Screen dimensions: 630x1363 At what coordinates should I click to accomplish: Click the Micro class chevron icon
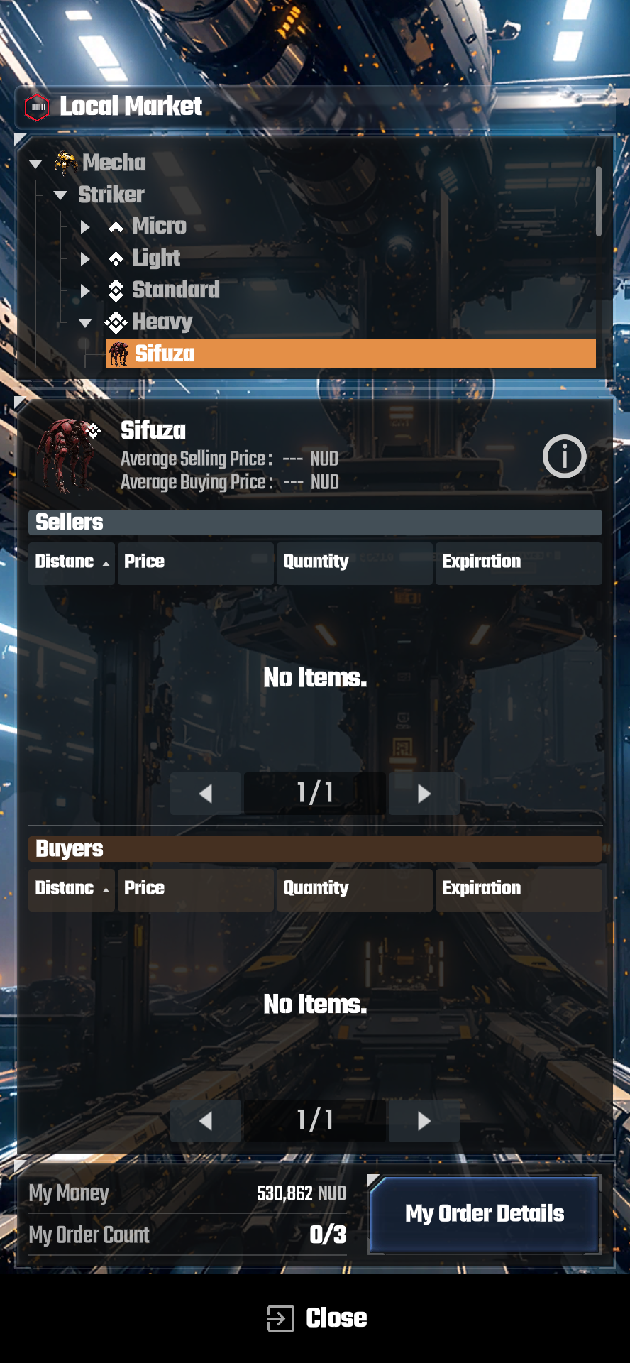click(116, 227)
